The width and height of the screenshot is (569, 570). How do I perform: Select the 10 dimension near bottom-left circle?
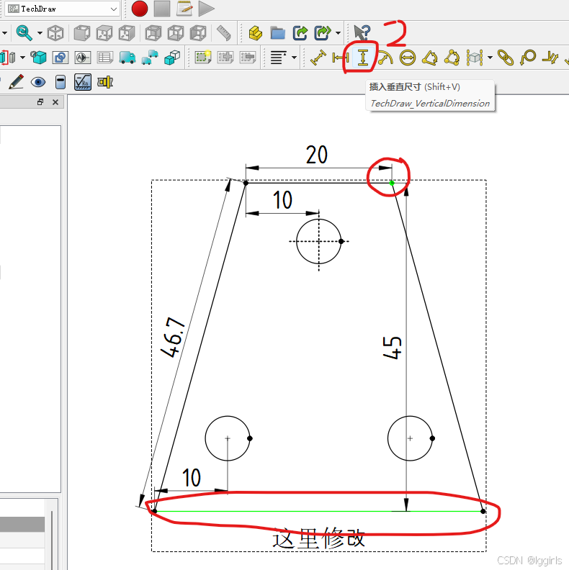[x=192, y=478]
